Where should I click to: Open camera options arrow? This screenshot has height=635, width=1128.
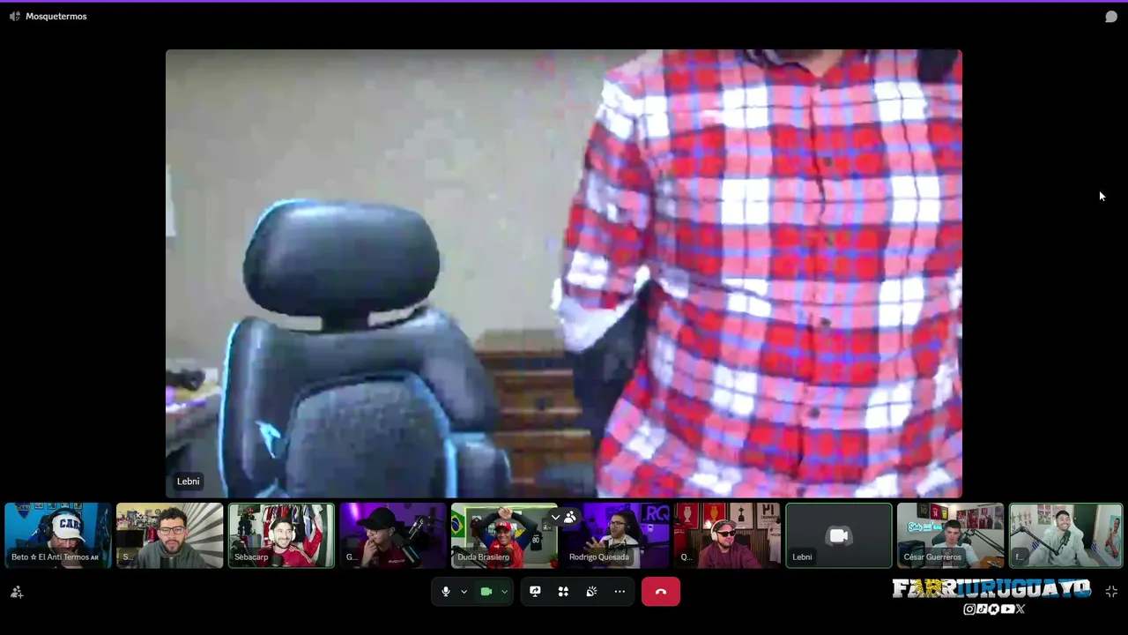pyautogui.click(x=504, y=592)
